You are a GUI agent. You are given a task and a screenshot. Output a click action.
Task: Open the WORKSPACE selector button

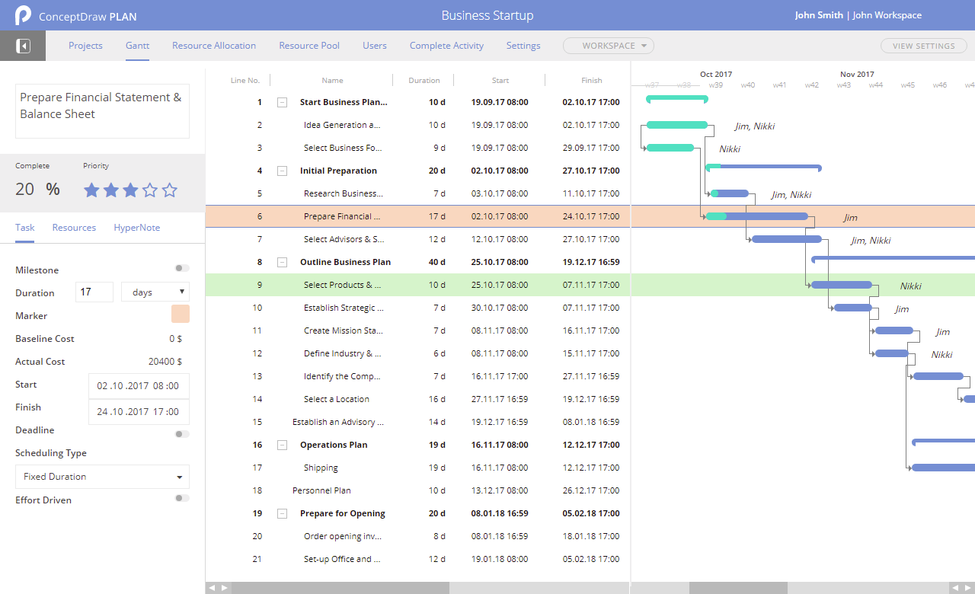608,46
